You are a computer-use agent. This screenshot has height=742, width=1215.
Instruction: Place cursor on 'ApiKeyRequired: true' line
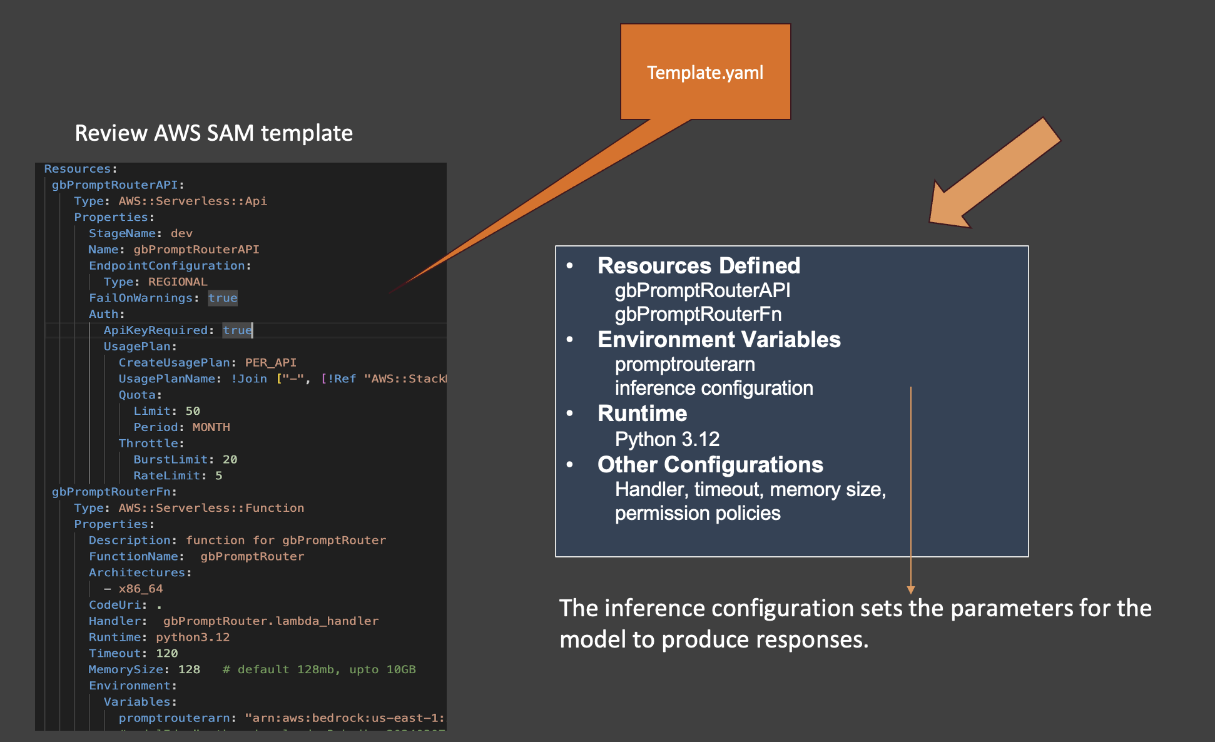pyautogui.click(x=178, y=330)
